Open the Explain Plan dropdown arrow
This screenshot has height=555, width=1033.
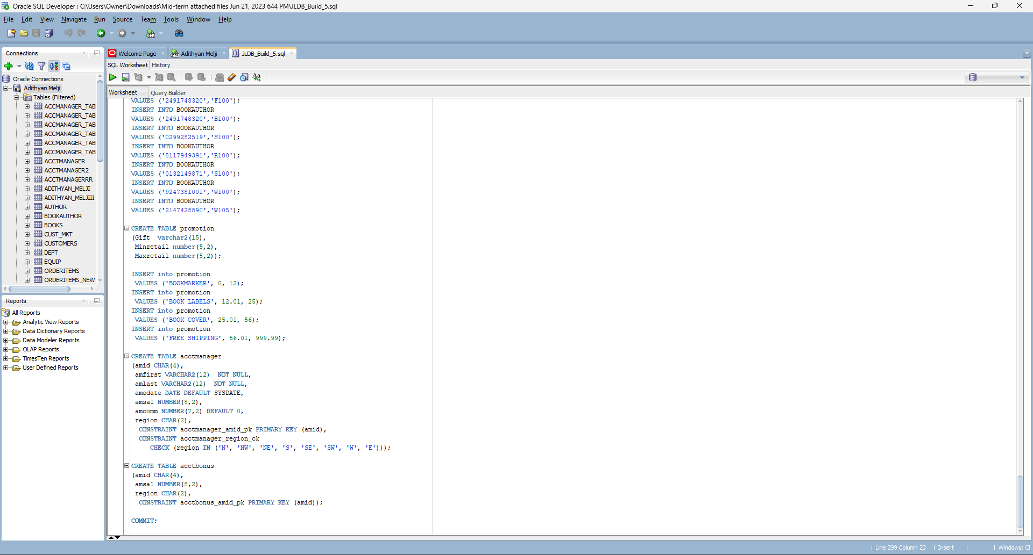(x=148, y=77)
